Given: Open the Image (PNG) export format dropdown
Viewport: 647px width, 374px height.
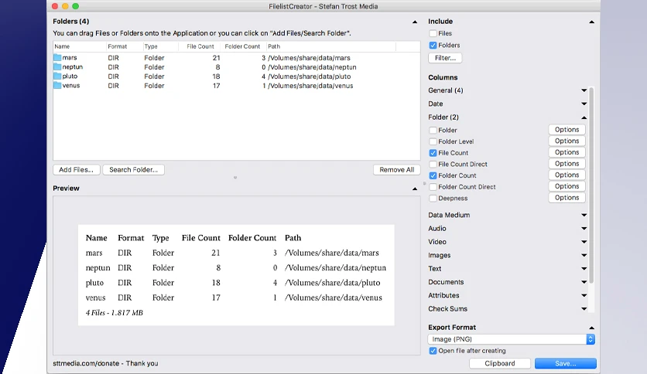Looking at the screenshot, I should coord(512,339).
